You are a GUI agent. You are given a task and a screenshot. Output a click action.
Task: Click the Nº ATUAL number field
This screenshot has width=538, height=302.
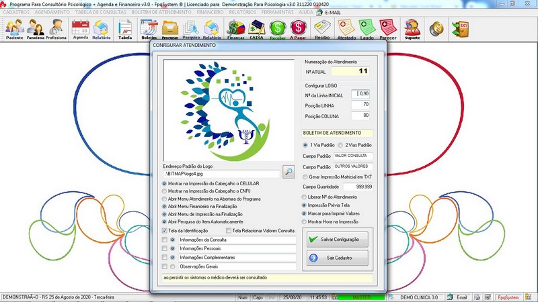click(350, 71)
